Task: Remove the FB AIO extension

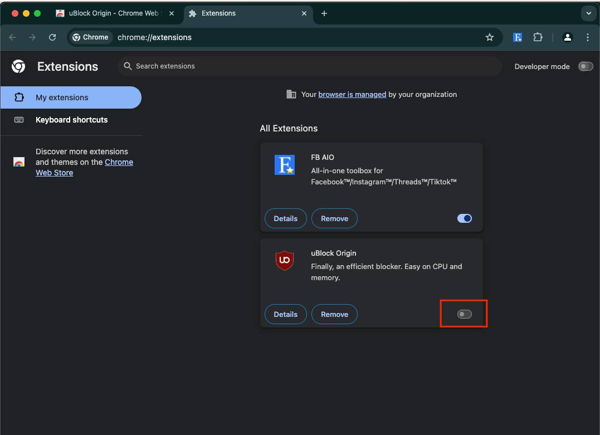Action: click(x=334, y=218)
